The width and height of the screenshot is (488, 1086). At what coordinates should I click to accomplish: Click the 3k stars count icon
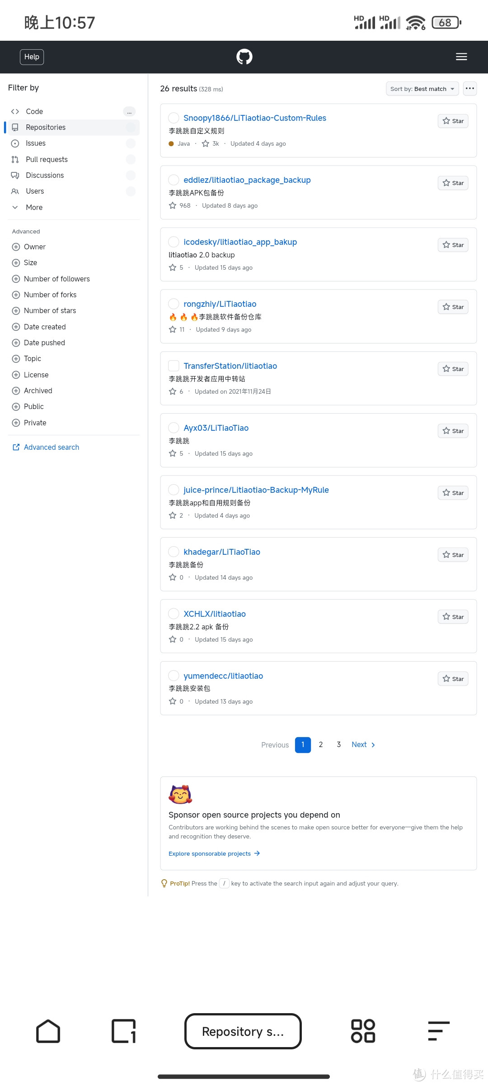point(206,143)
